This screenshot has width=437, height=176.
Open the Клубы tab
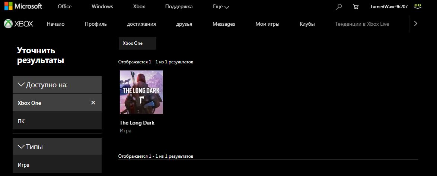307,24
